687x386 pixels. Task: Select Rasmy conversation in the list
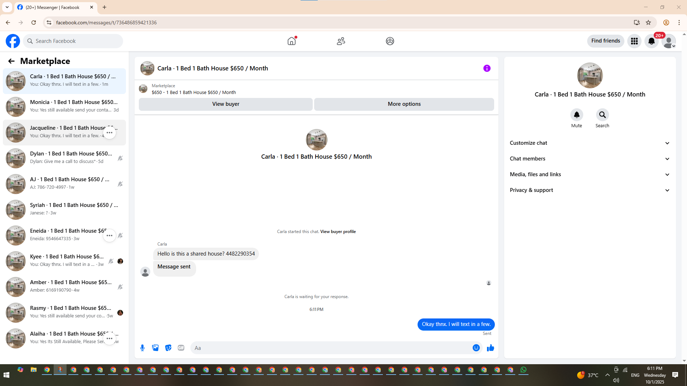click(64, 313)
